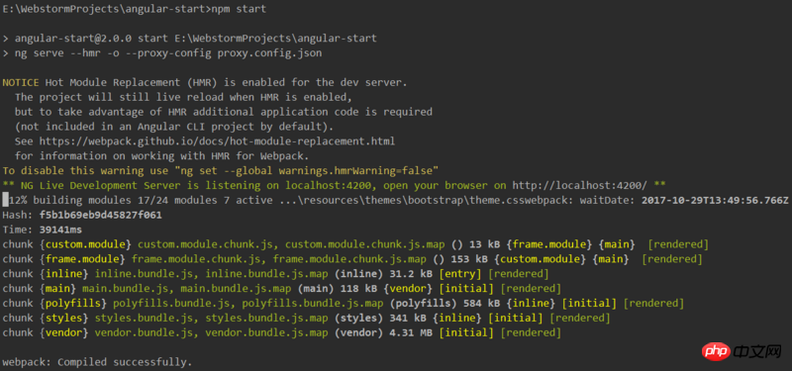Click the "31.2 kB" inline size
The width and height of the screenshot is (792, 371).
tap(411, 274)
